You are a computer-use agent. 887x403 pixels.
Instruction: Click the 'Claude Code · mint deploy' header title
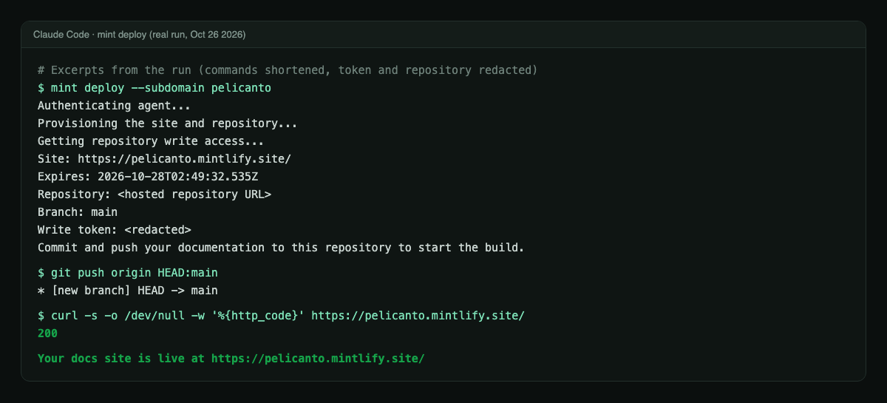click(x=140, y=35)
